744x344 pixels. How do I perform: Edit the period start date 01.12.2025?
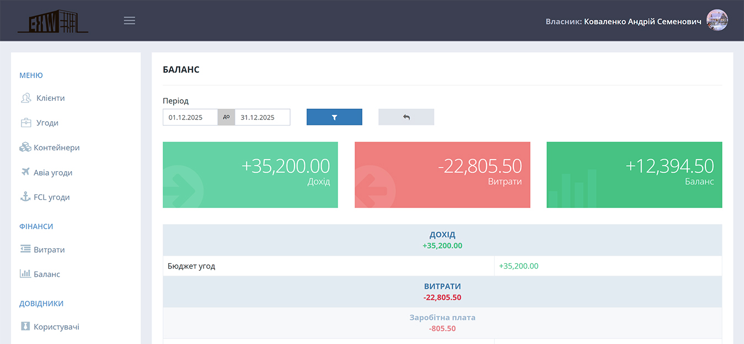(x=190, y=117)
